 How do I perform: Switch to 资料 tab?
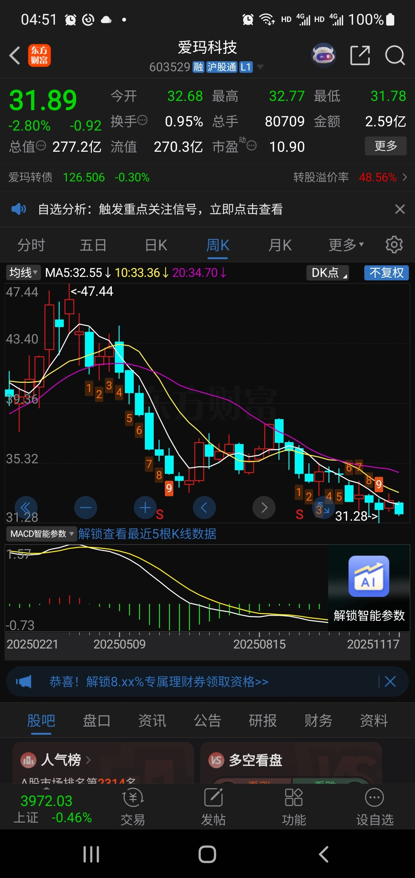(374, 720)
